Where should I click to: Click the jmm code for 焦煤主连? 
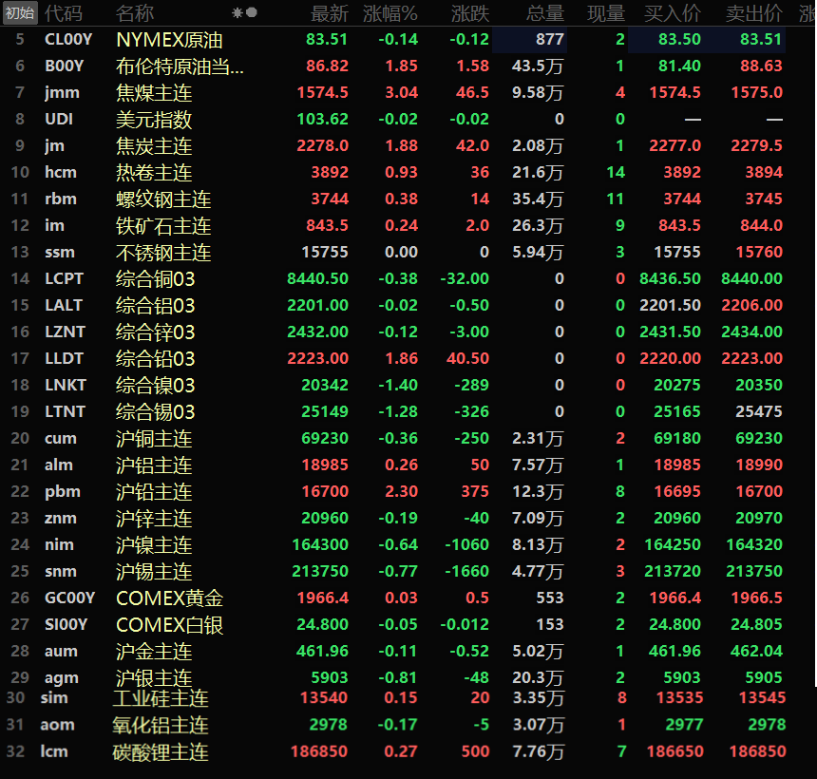click(62, 93)
